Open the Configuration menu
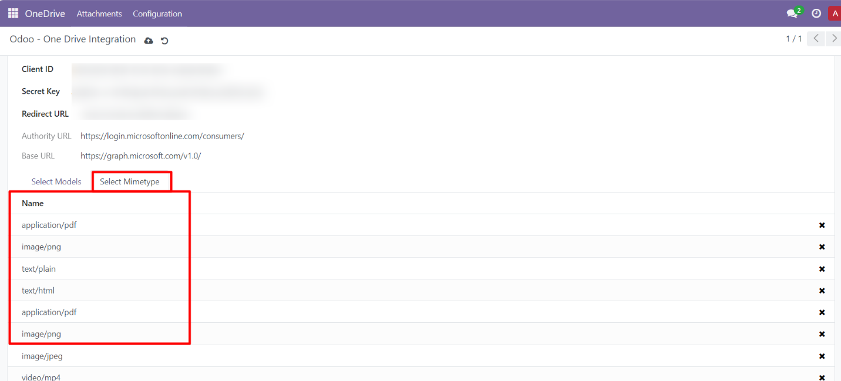Screen dimensions: 841x381 pyautogui.click(x=157, y=13)
